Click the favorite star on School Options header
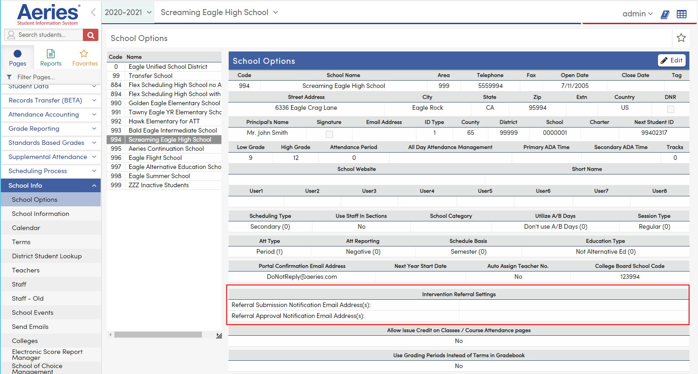 point(681,38)
